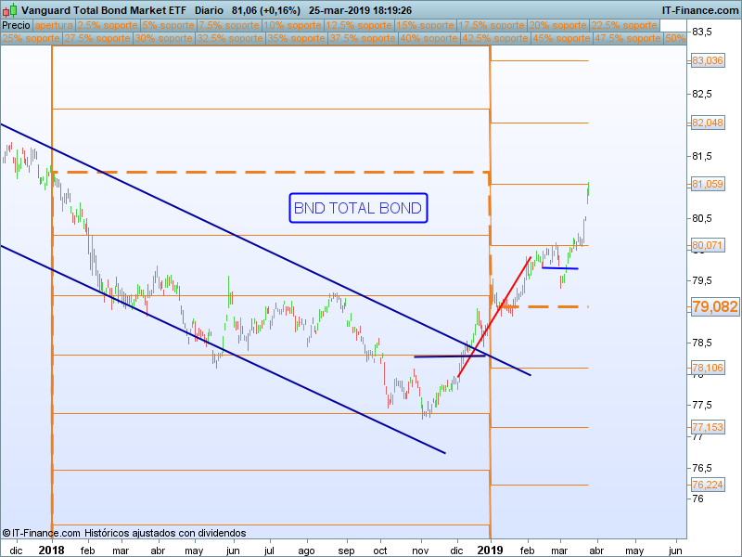Click the 81,059 price level tag
Image resolution: width=742 pixels, height=557 pixels.
708,184
